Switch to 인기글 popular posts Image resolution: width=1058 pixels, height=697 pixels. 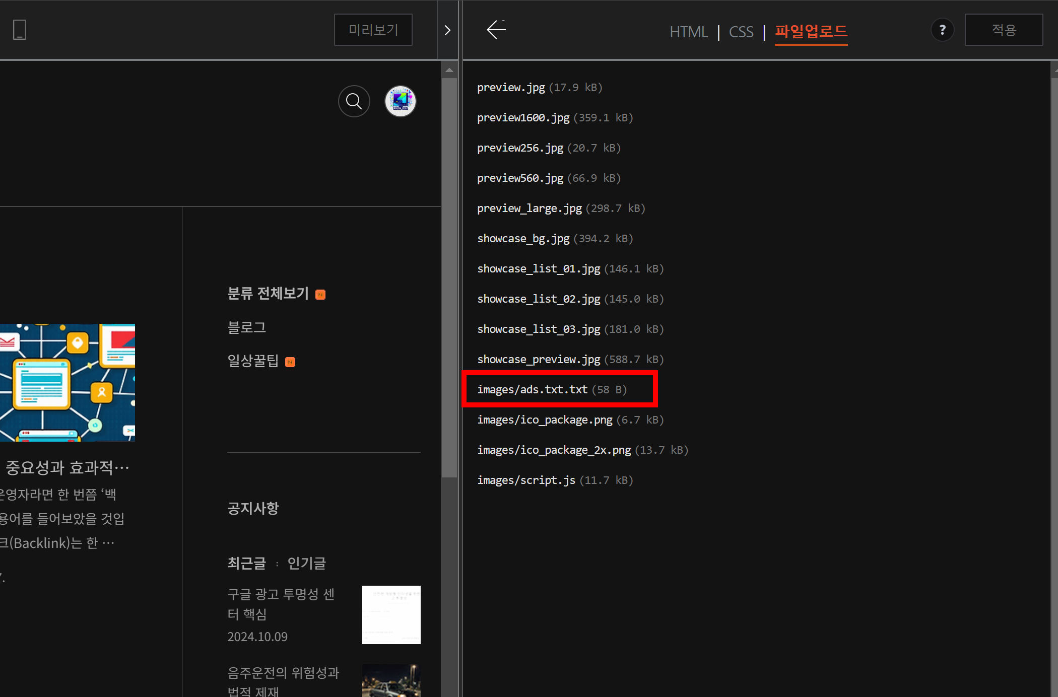(306, 563)
